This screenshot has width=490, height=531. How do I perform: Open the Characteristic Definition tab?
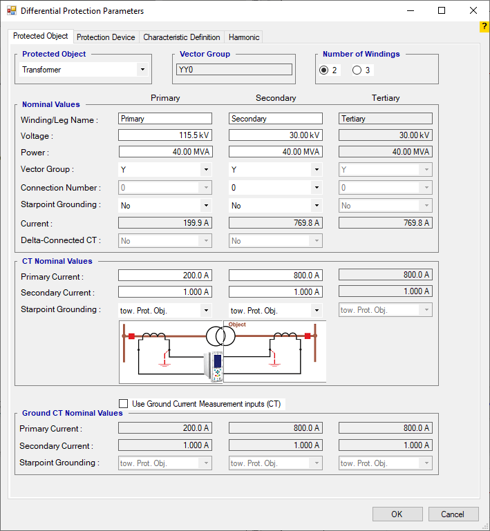tap(182, 37)
